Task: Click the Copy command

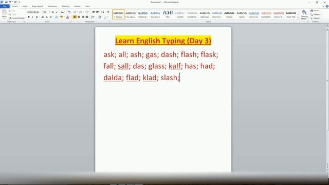Action: (12, 14)
